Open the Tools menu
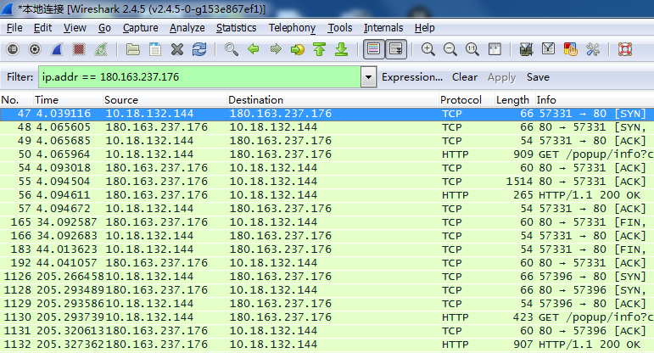 click(x=339, y=27)
